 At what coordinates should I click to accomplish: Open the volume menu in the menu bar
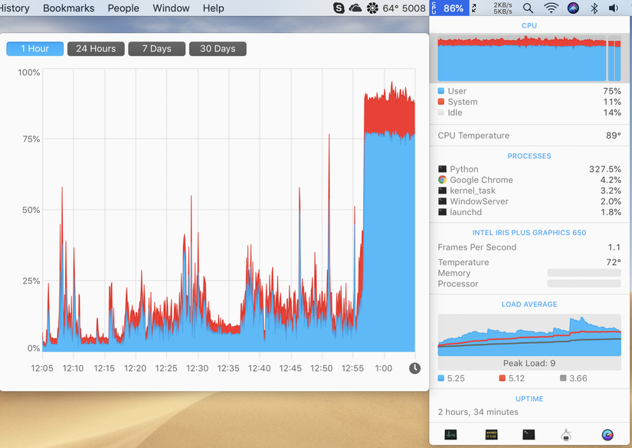[x=614, y=8]
